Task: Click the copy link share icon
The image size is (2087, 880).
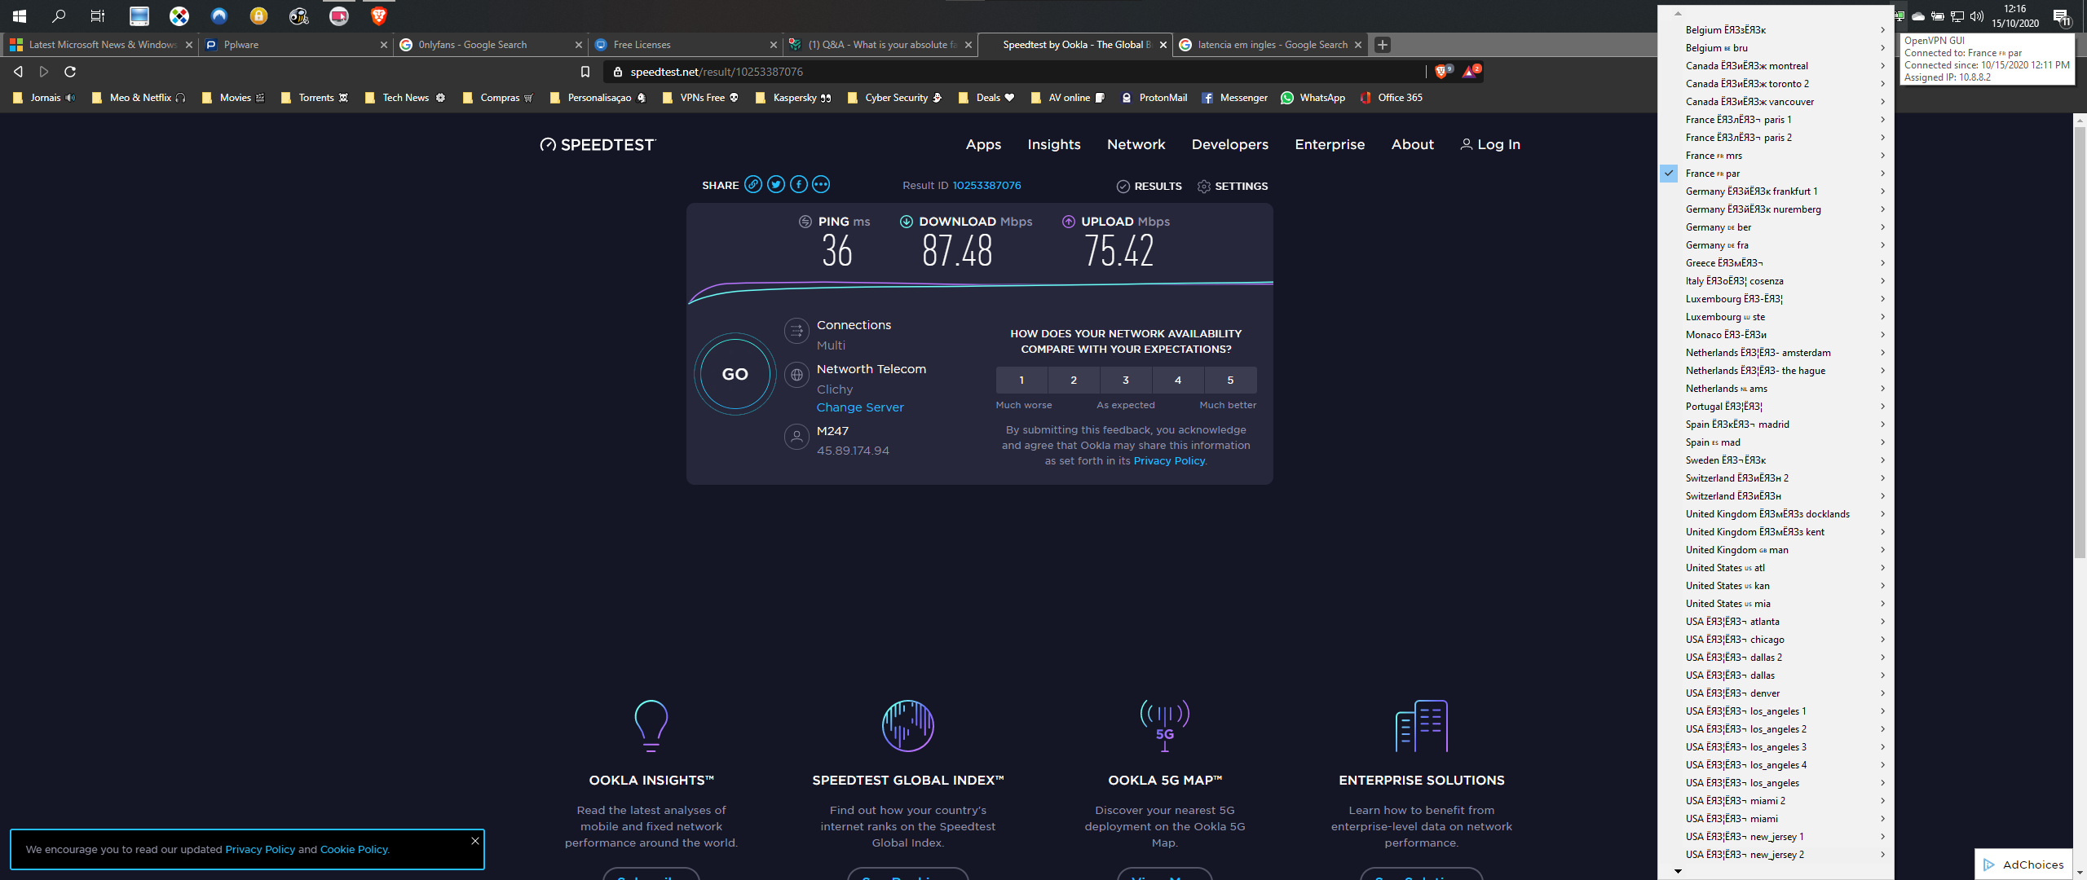Action: click(753, 185)
